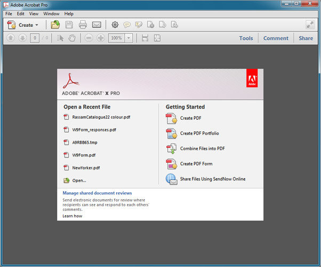Select the Sticky Note comment icon
The height and width of the screenshot is (267, 321).
pyautogui.click(x=127, y=25)
